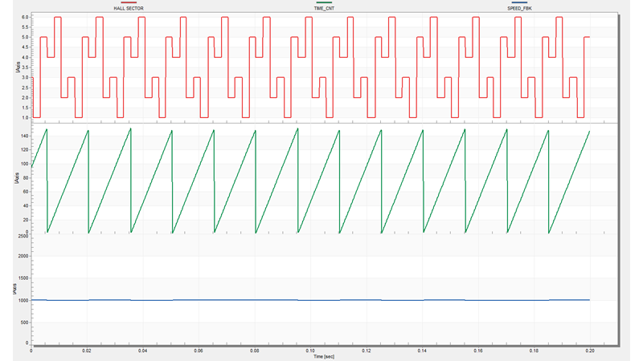The image size is (643, 361).
Task: Click the 1500 tick on SPEED_FBK axis
Action: tap(23, 278)
